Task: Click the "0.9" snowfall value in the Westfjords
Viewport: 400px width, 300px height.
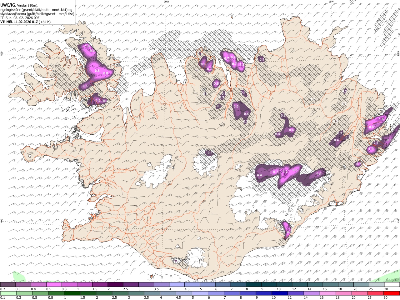Action: (x=92, y=51)
